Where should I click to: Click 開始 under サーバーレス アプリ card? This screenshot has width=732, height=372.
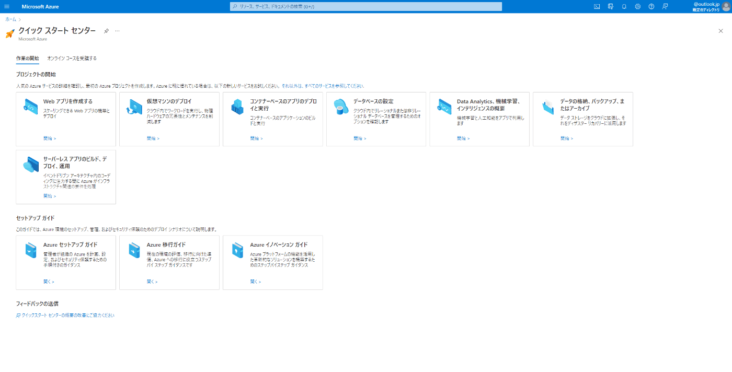pos(50,196)
